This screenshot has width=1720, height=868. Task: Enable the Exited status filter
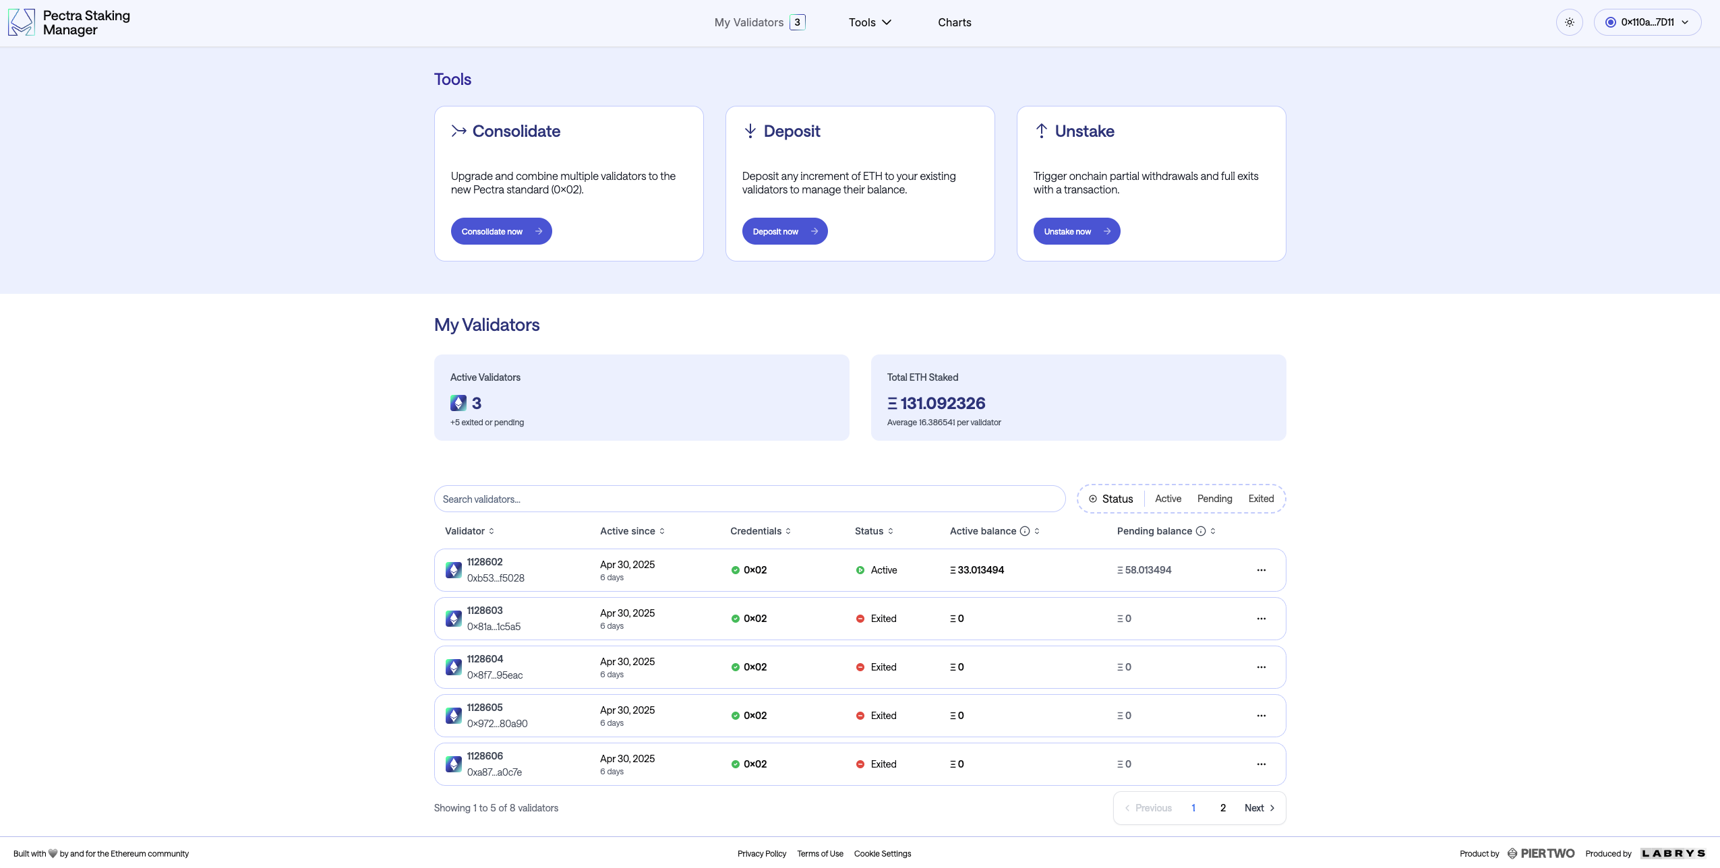[x=1259, y=499]
